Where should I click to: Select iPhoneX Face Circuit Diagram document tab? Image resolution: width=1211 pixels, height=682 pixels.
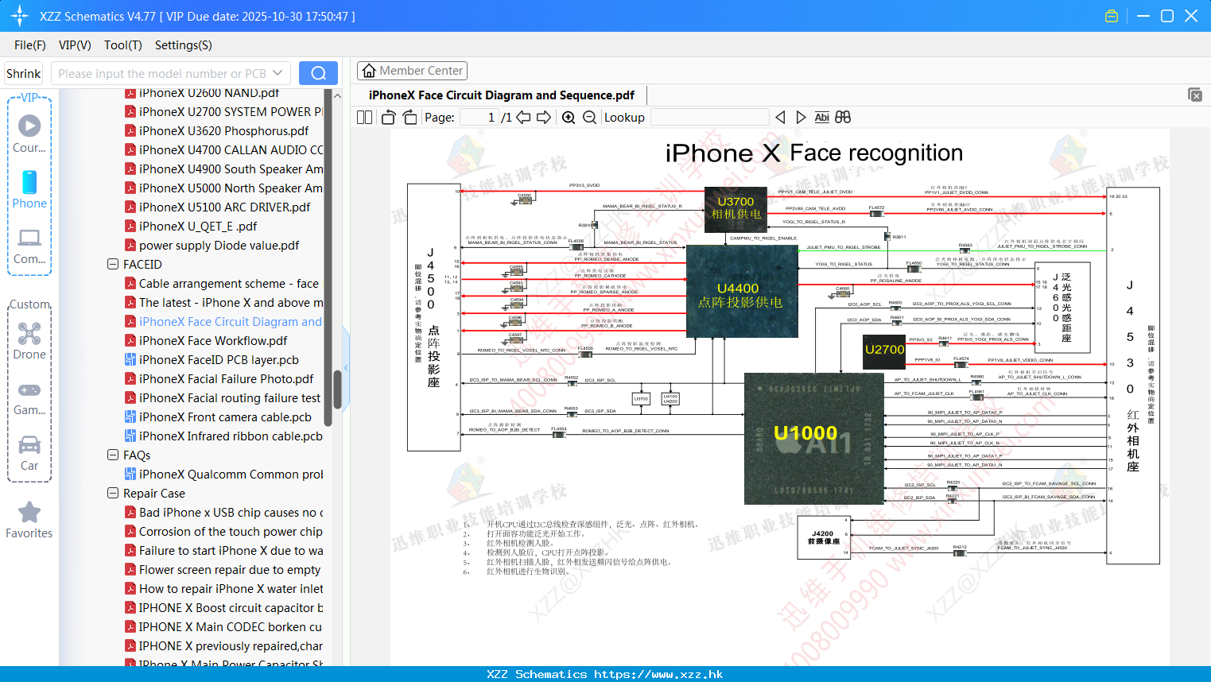coord(502,95)
